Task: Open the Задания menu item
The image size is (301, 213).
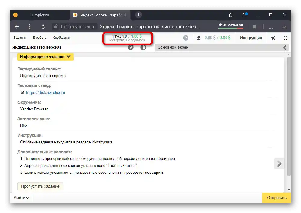Action: pos(20,37)
